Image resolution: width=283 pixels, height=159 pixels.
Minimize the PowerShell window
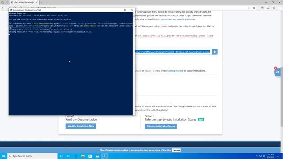(x=119, y=10)
